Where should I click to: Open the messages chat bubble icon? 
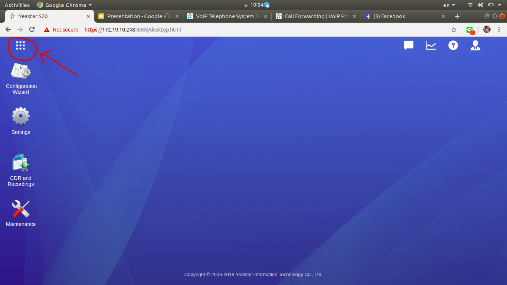coord(409,45)
